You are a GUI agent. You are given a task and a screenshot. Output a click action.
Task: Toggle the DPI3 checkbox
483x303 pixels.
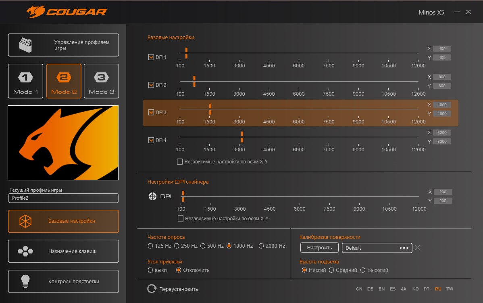[x=151, y=112]
